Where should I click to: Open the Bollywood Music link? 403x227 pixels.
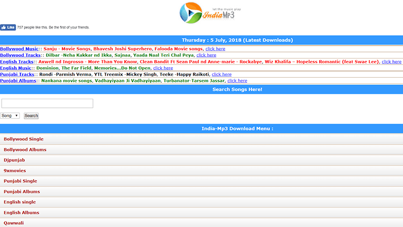(19, 49)
